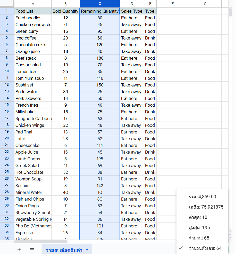Click the Remaining Quantity header cell

pos(100,11)
